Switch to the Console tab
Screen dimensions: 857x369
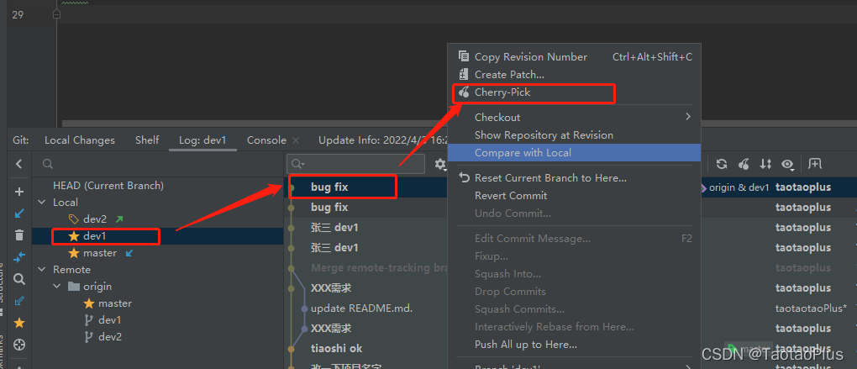(x=266, y=140)
